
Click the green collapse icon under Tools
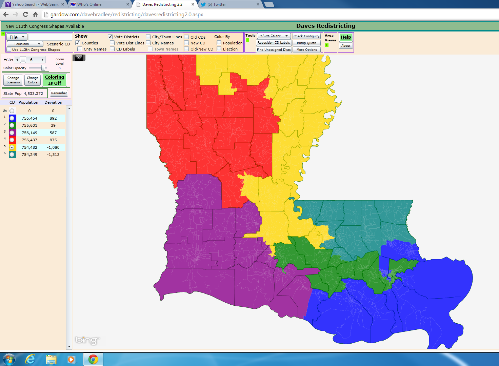(247, 40)
